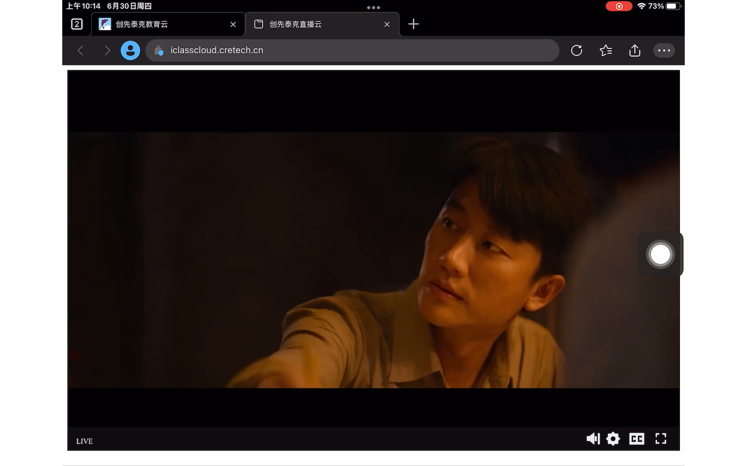
Task: Open the browser more options menu
Action: click(x=664, y=50)
